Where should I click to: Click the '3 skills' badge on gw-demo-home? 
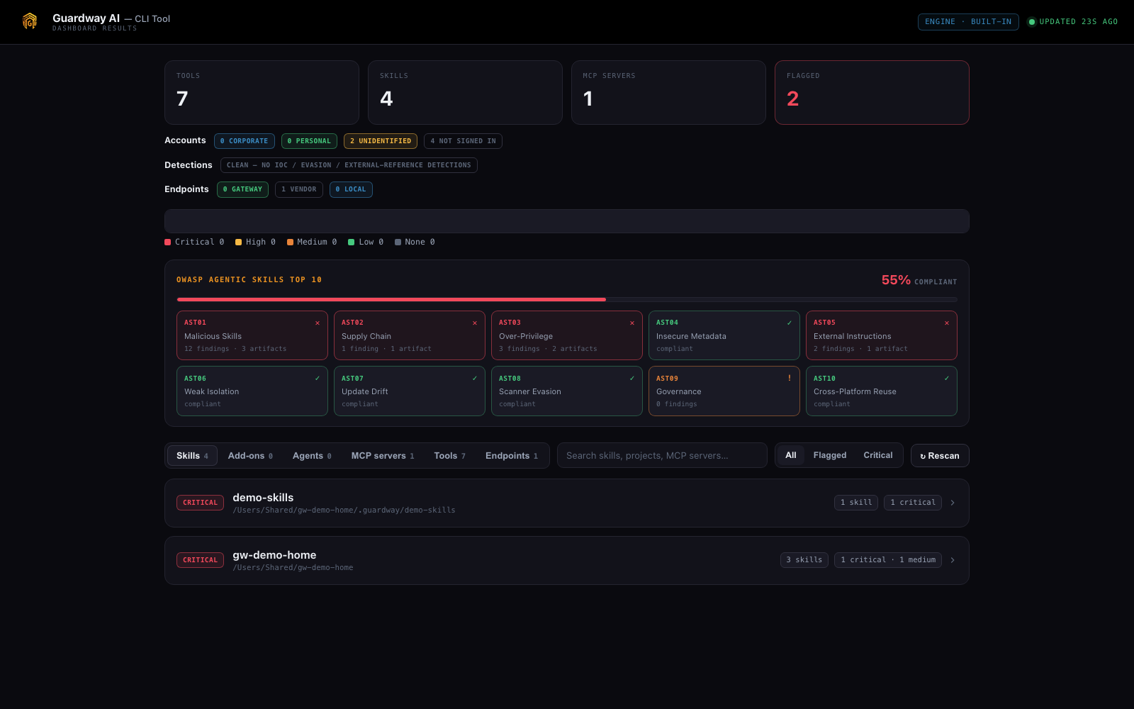click(x=804, y=560)
